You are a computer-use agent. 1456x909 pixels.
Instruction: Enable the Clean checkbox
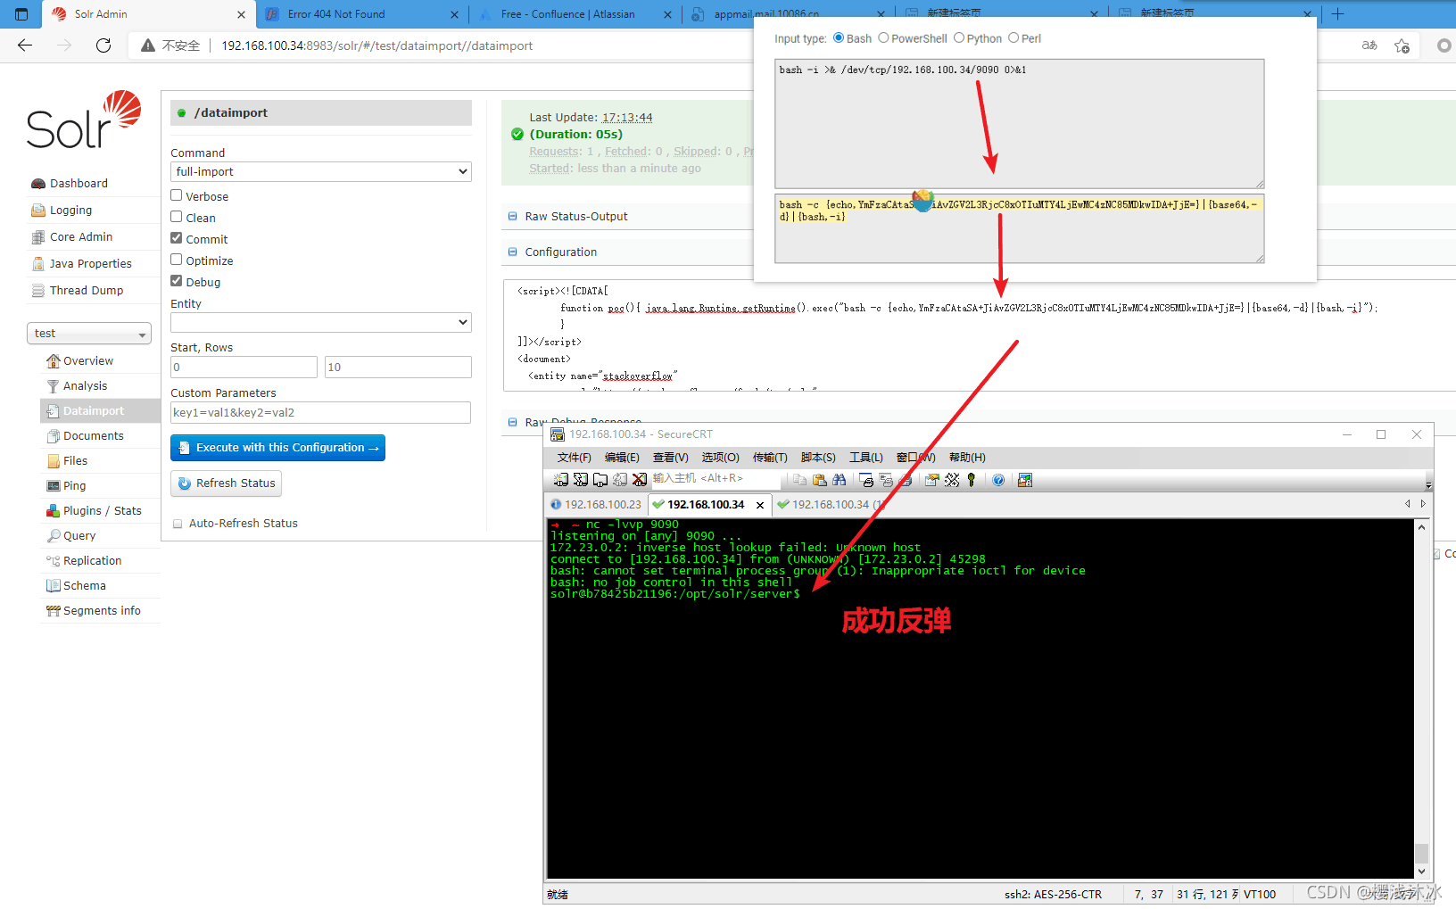click(177, 217)
